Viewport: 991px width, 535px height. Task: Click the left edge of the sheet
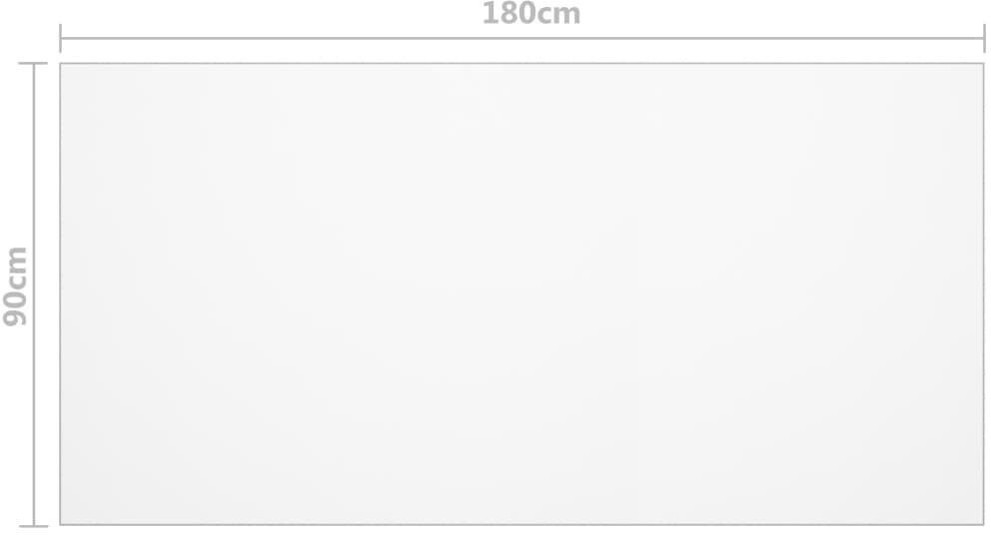pyautogui.click(x=61, y=293)
